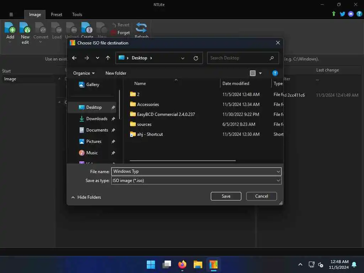Switch to the Image ribbon tab
364x273 pixels.
(x=35, y=14)
